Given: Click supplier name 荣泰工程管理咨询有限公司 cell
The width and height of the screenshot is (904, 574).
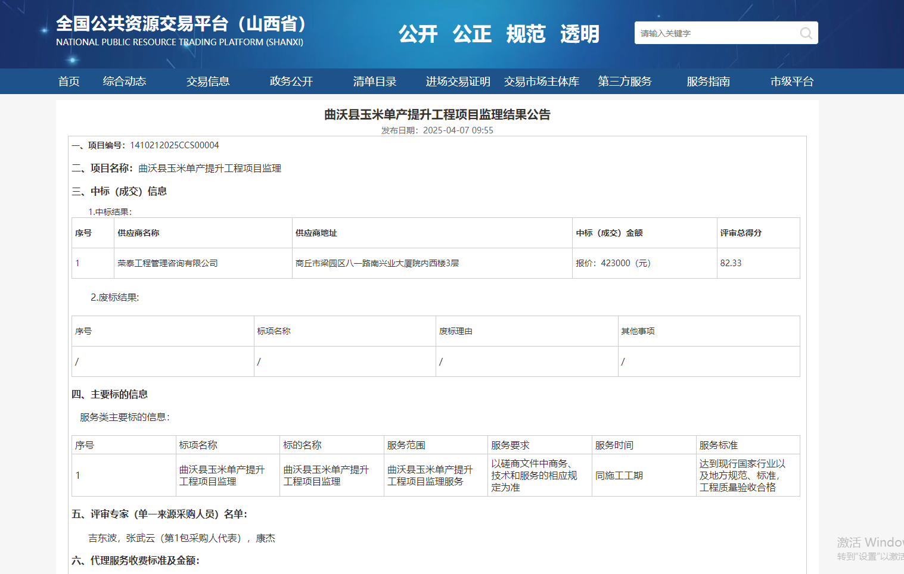Looking at the screenshot, I should pos(167,263).
